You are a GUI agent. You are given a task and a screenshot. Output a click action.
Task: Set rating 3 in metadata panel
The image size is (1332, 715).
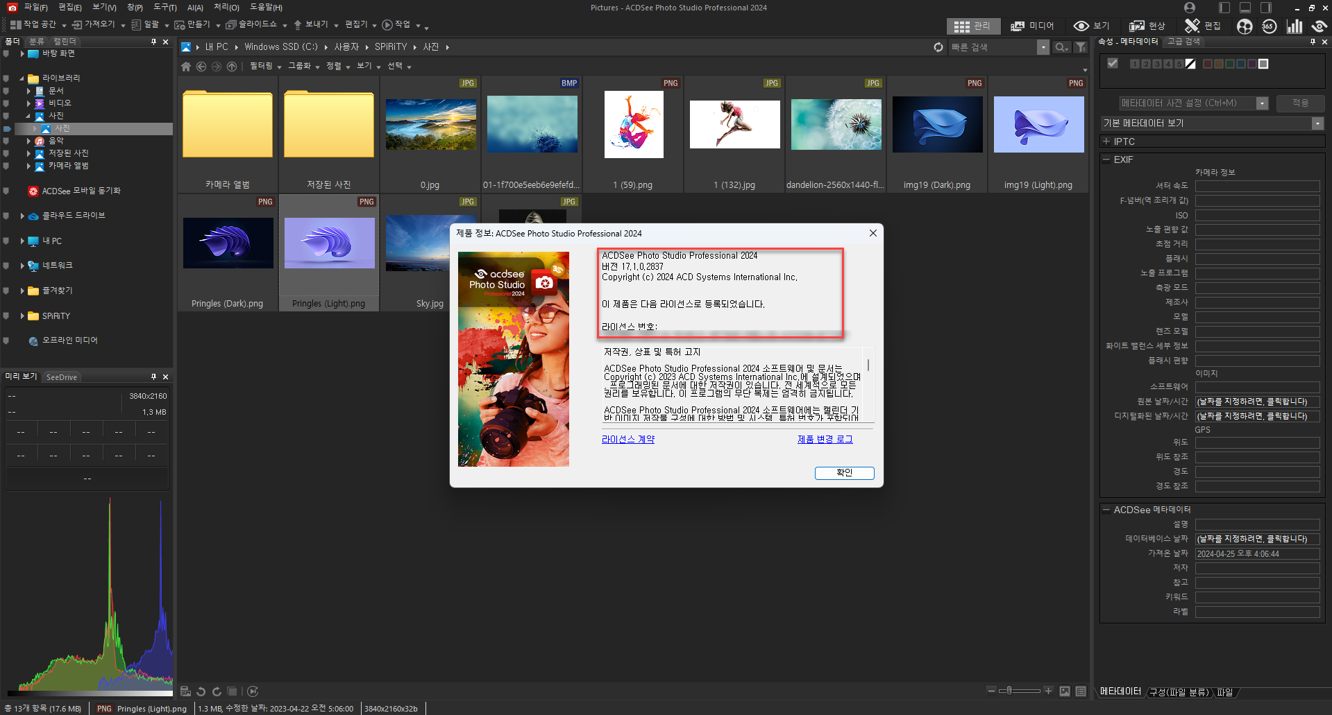[x=1157, y=64]
